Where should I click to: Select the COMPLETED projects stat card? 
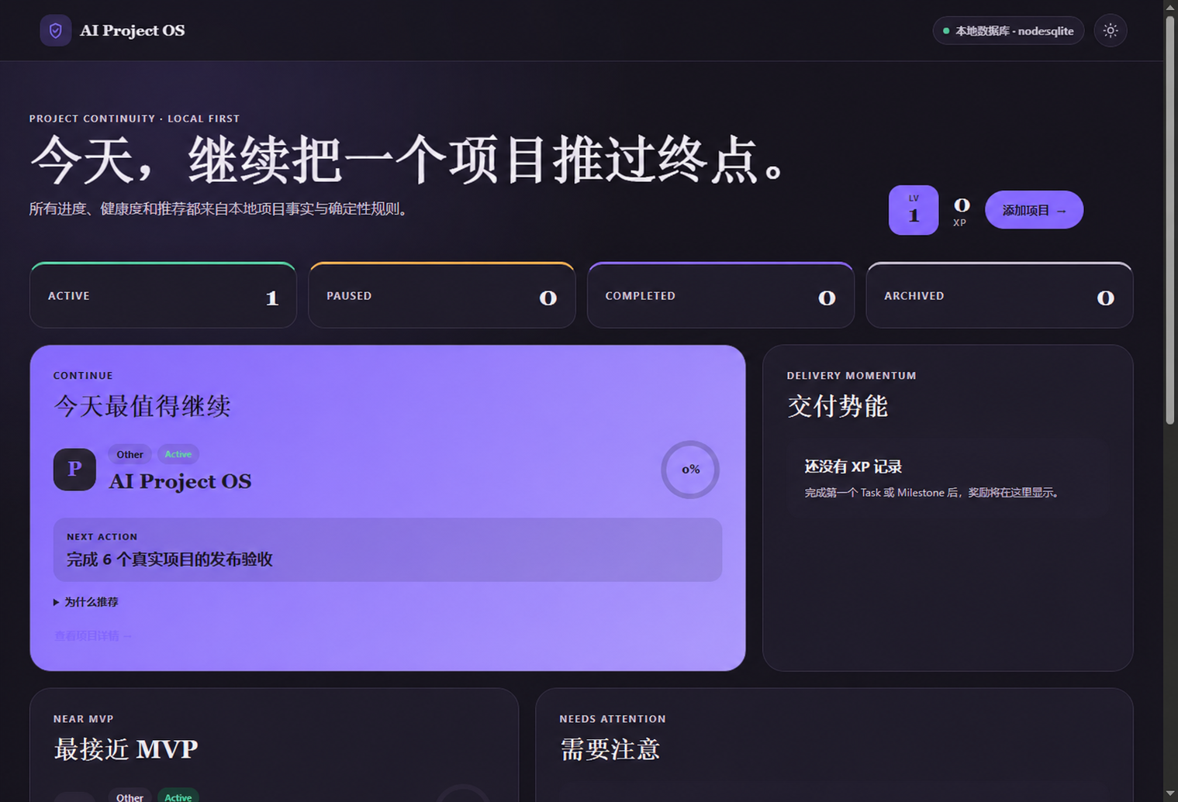tap(720, 295)
